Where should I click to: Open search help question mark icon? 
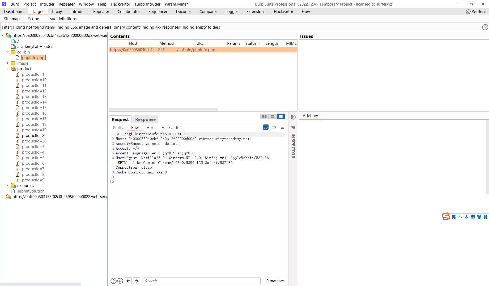coord(113,281)
